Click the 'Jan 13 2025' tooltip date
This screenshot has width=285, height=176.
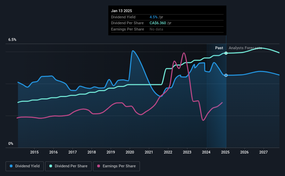(121, 11)
